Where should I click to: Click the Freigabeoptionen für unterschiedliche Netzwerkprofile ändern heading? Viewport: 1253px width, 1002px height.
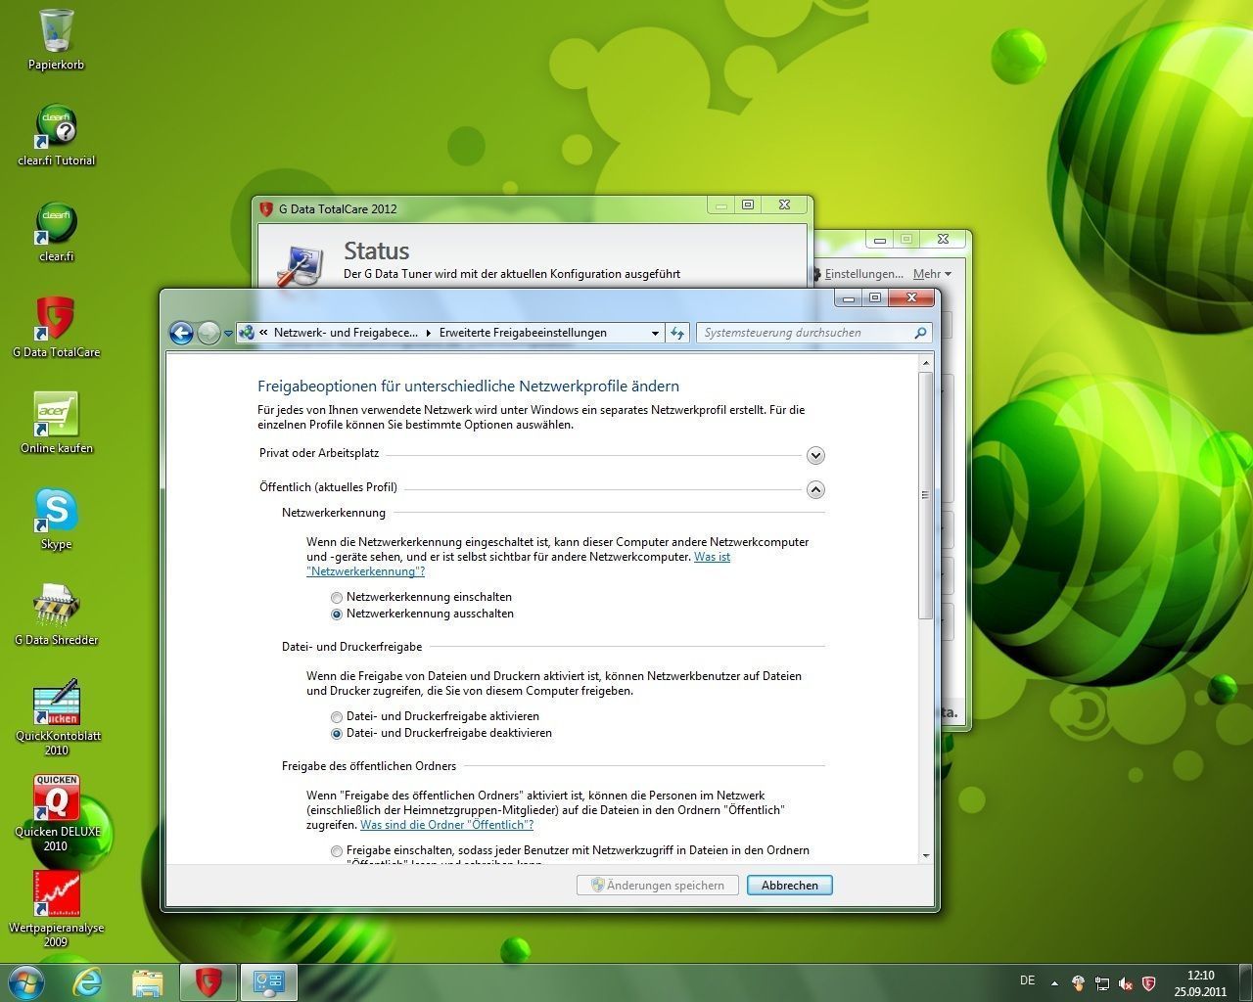pos(468,387)
